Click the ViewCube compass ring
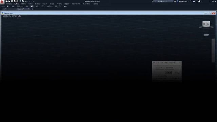Image resolution: width=217 pixels, height=122 pixels. [206, 27]
